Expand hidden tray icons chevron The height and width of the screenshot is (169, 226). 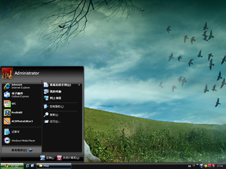[198, 165]
